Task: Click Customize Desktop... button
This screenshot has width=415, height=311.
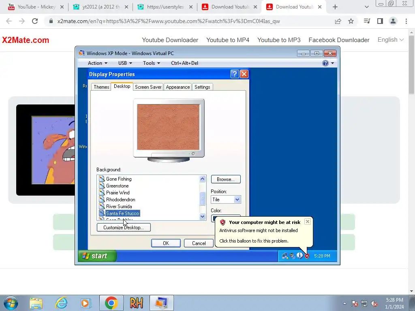Action: tap(124, 228)
